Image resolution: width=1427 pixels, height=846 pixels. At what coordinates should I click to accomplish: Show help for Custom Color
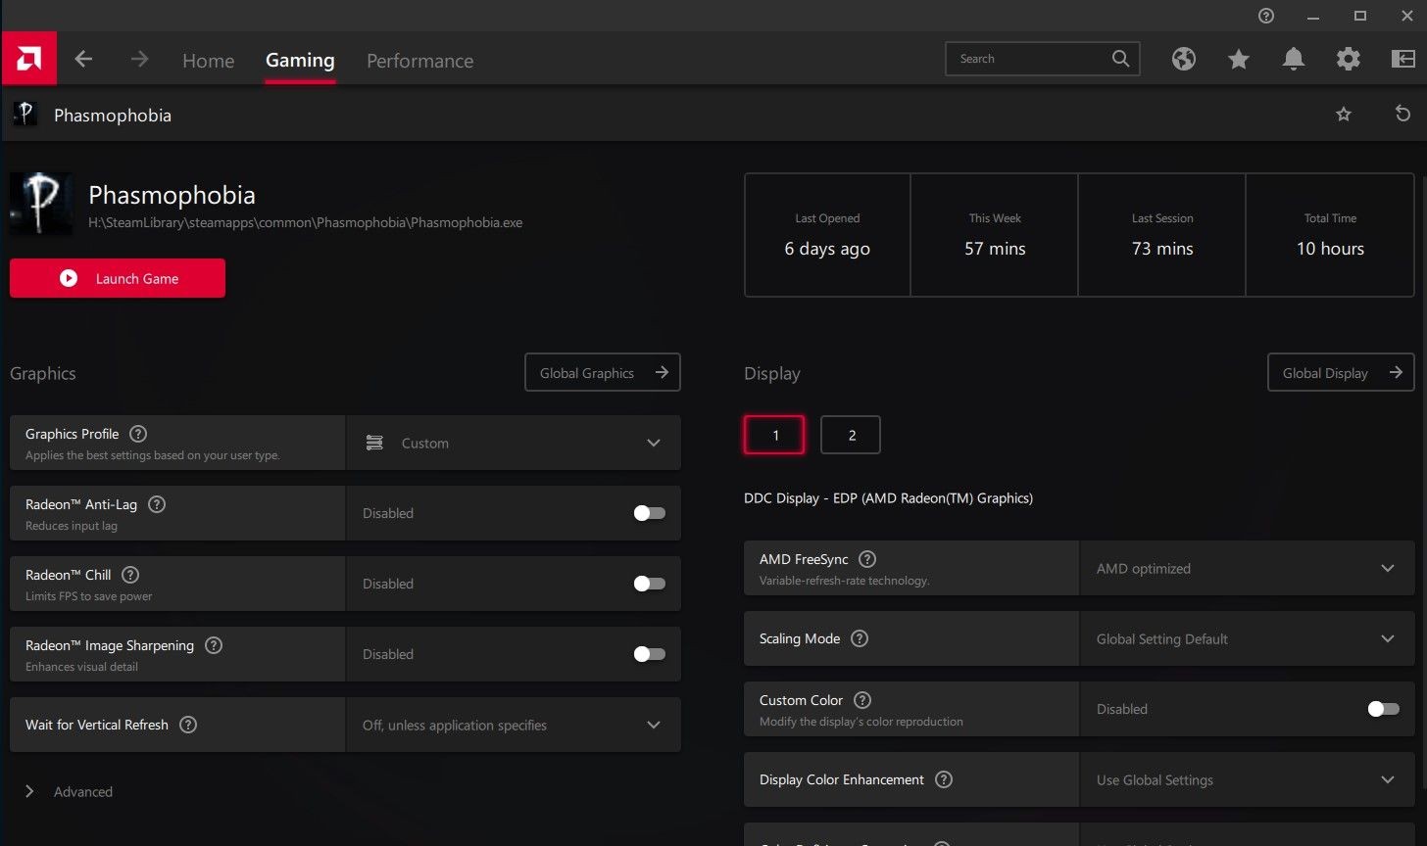click(861, 700)
